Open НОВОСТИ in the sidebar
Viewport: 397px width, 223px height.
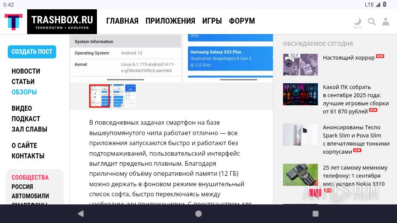[x=26, y=71]
